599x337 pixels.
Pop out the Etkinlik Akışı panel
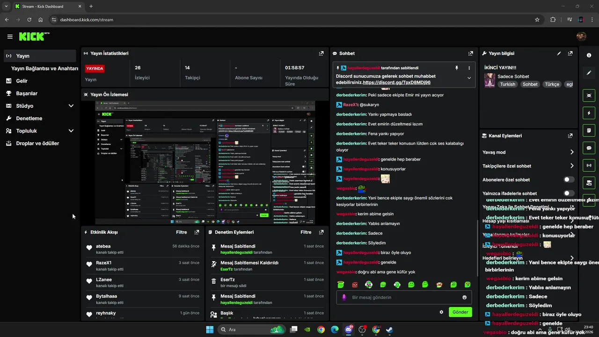(x=197, y=232)
